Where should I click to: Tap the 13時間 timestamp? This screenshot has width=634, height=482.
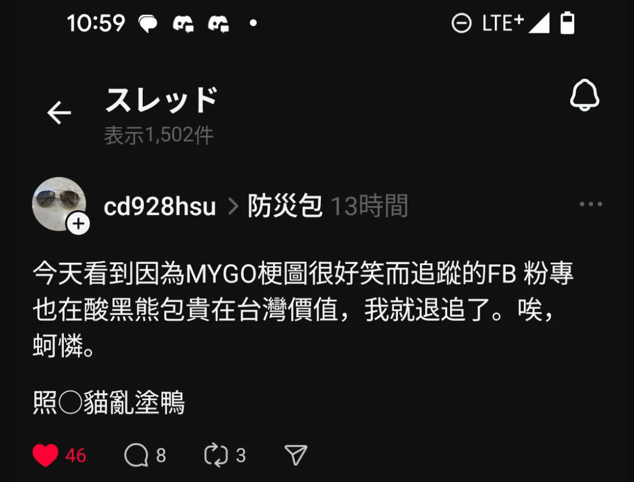coord(369,206)
